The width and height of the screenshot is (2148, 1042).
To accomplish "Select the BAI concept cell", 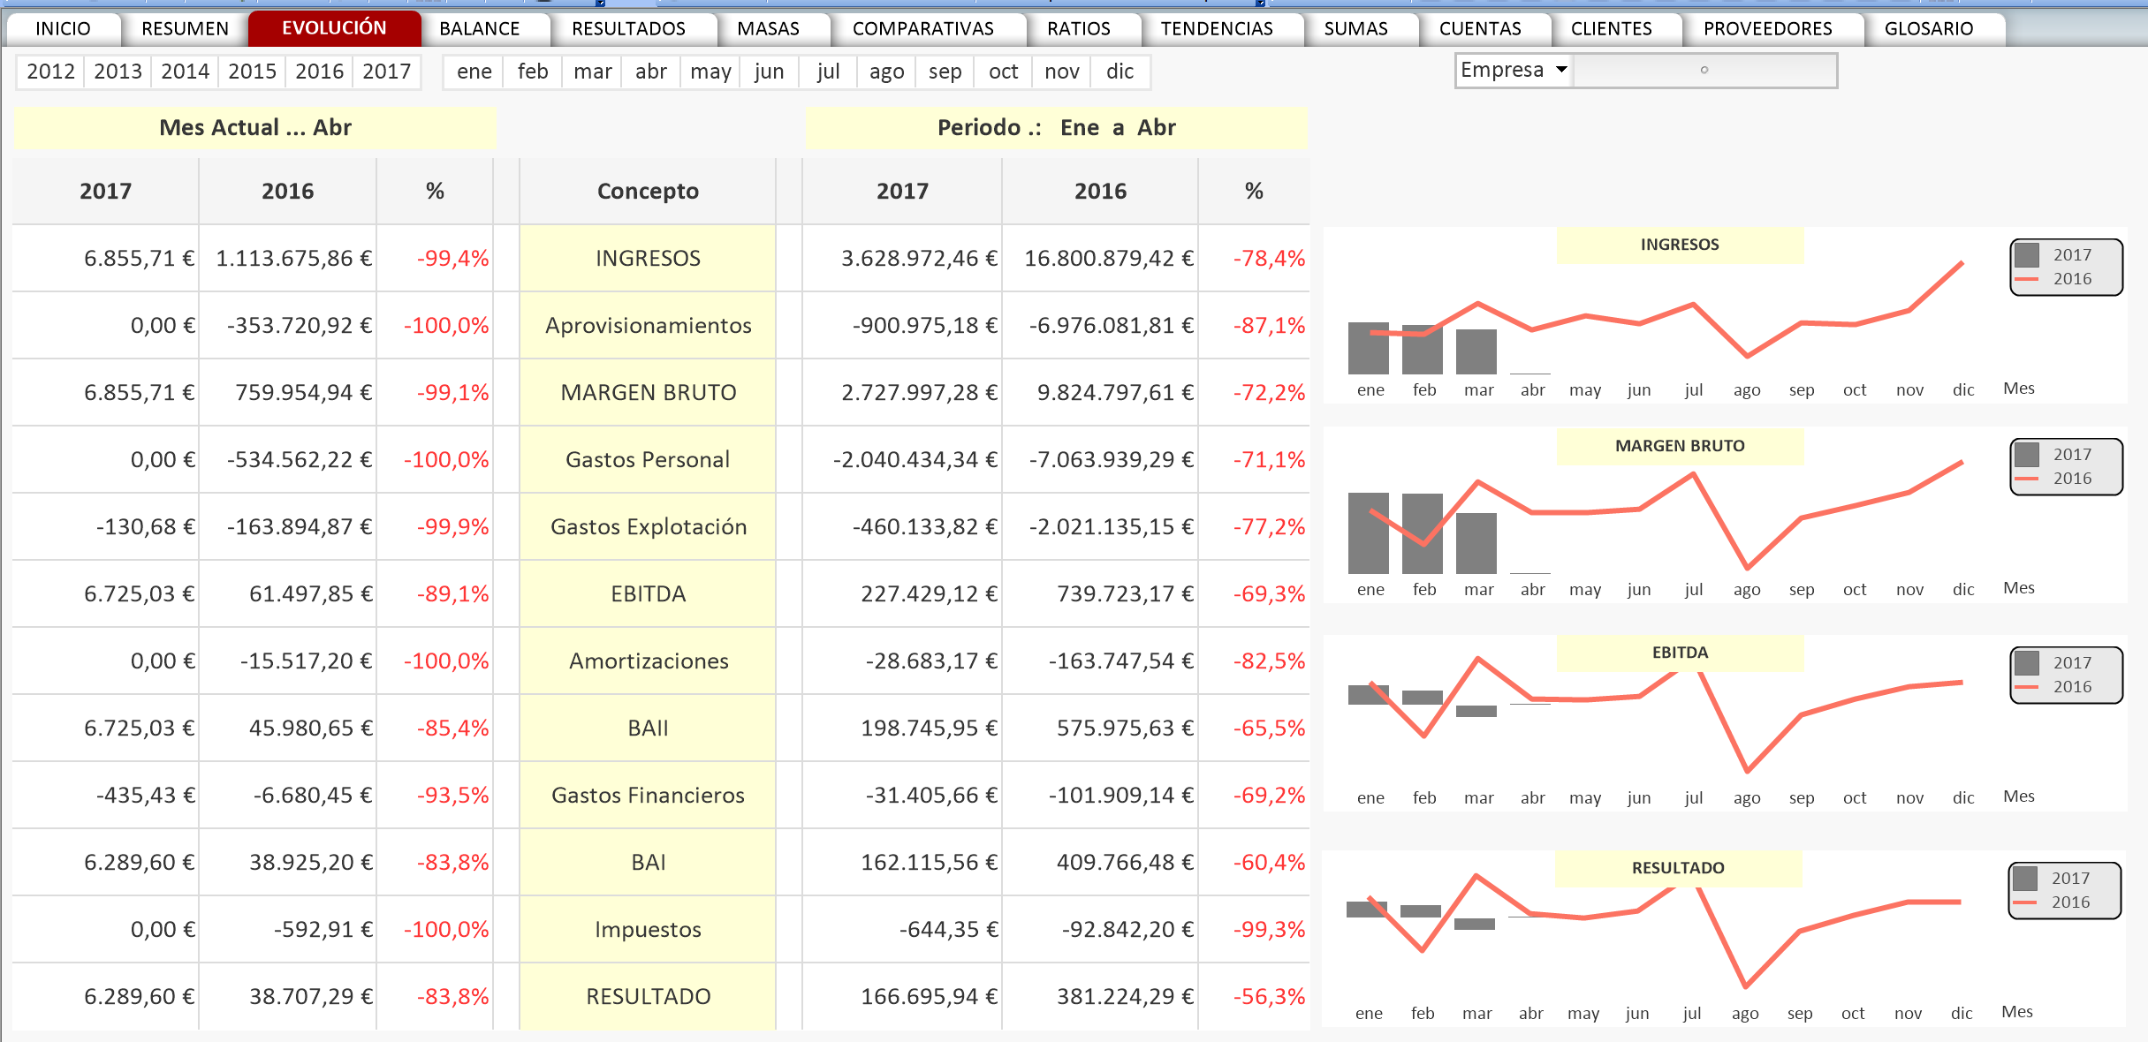I will [648, 862].
